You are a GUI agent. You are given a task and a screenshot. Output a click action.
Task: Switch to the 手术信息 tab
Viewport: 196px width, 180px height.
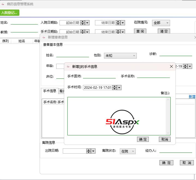(50, 91)
